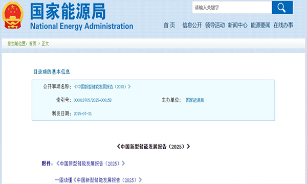Click the report title in 公开事项名称 row
The height and width of the screenshot is (184, 307).
tap(102, 86)
